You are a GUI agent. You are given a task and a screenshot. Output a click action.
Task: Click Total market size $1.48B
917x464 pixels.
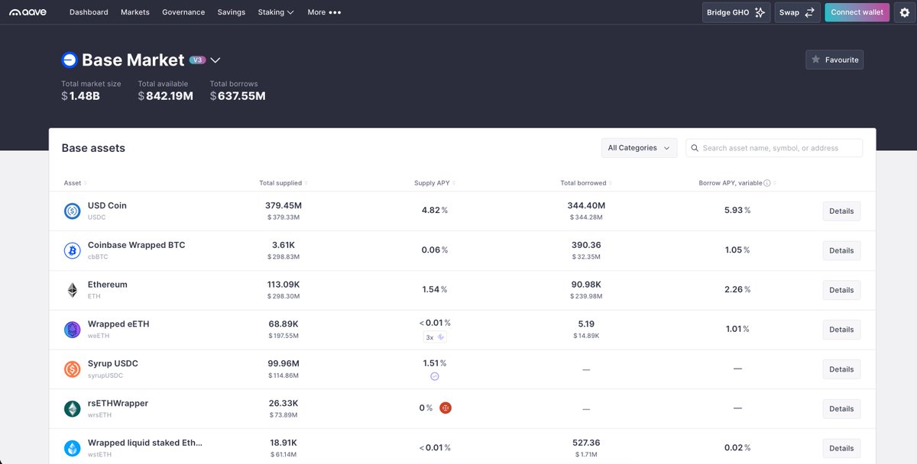pos(80,96)
